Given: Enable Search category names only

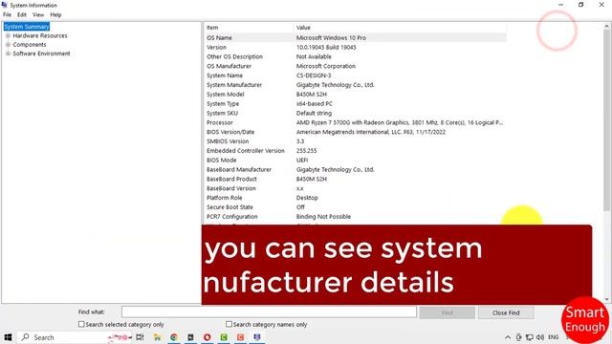Looking at the screenshot, I should click(x=229, y=324).
